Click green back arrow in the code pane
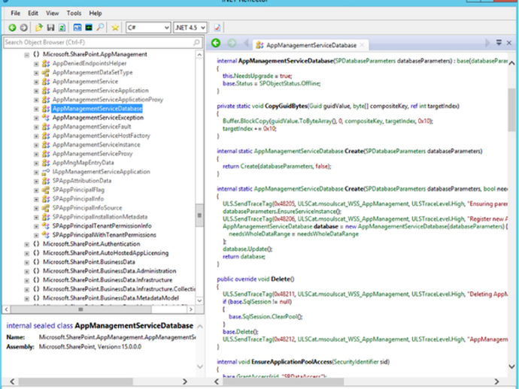The height and width of the screenshot is (389, 519). pyautogui.click(x=216, y=43)
